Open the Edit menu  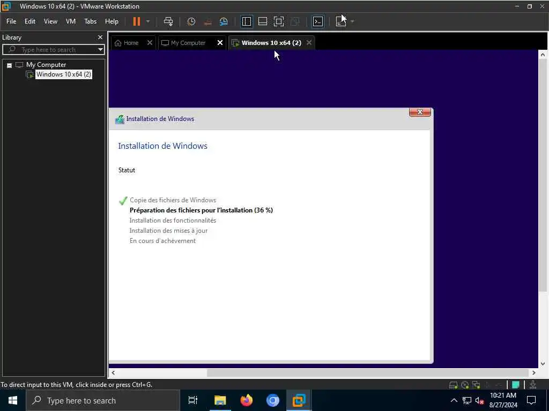(x=30, y=21)
